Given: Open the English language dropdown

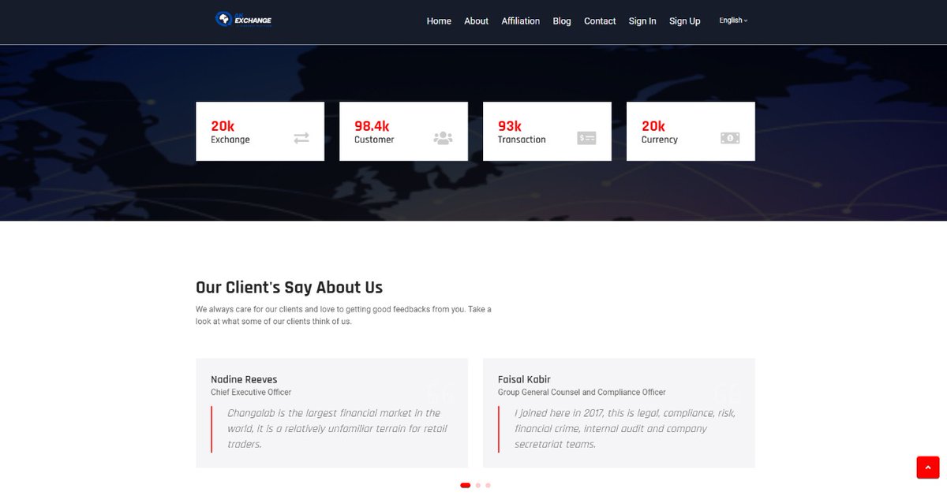Looking at the screenshot, I should coord(733,20).
